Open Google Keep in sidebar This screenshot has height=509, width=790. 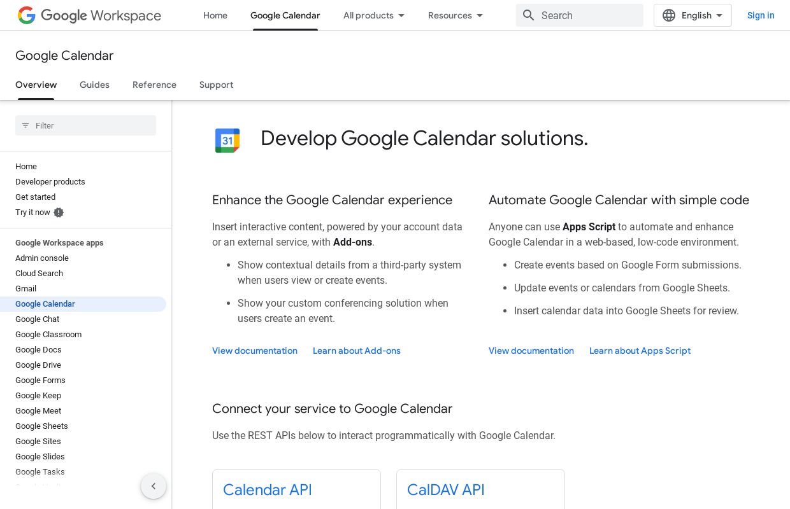point(38,396)
